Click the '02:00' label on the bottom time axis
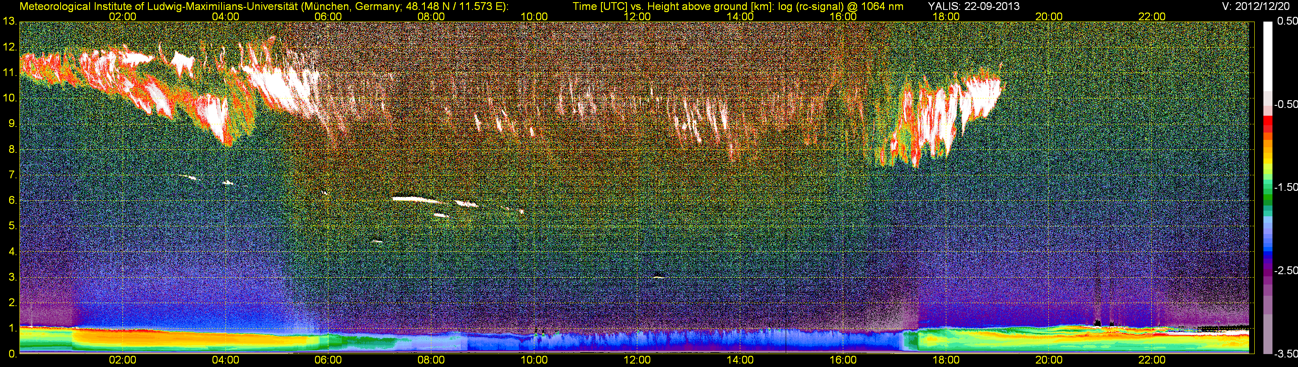This screenshot has height=367, width=1298. coord(122,360)
